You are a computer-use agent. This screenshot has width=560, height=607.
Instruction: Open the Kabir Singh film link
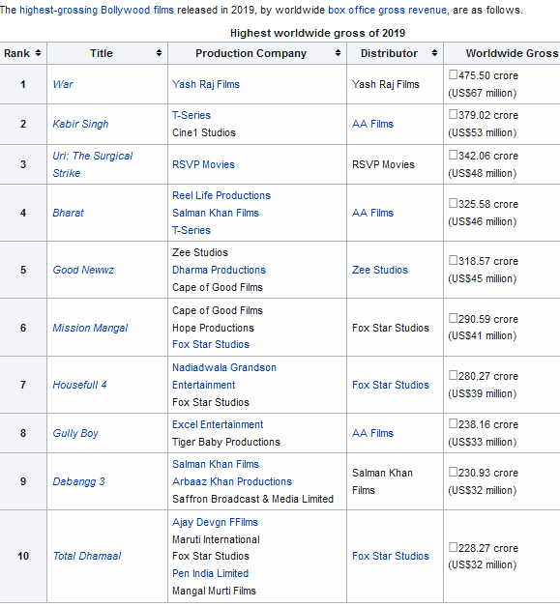pyautogui.click(x=80, y=124)
